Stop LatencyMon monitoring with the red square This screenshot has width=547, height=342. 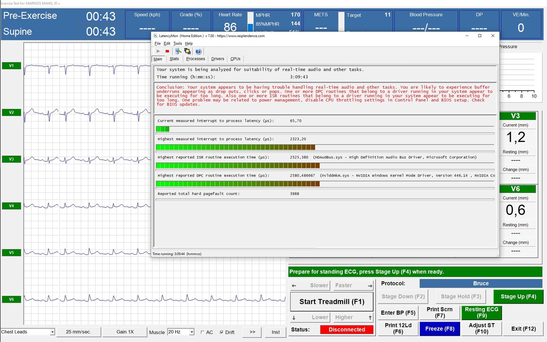167,51
